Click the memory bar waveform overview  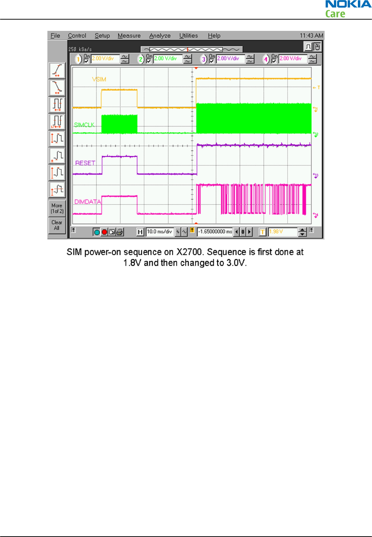192,49
